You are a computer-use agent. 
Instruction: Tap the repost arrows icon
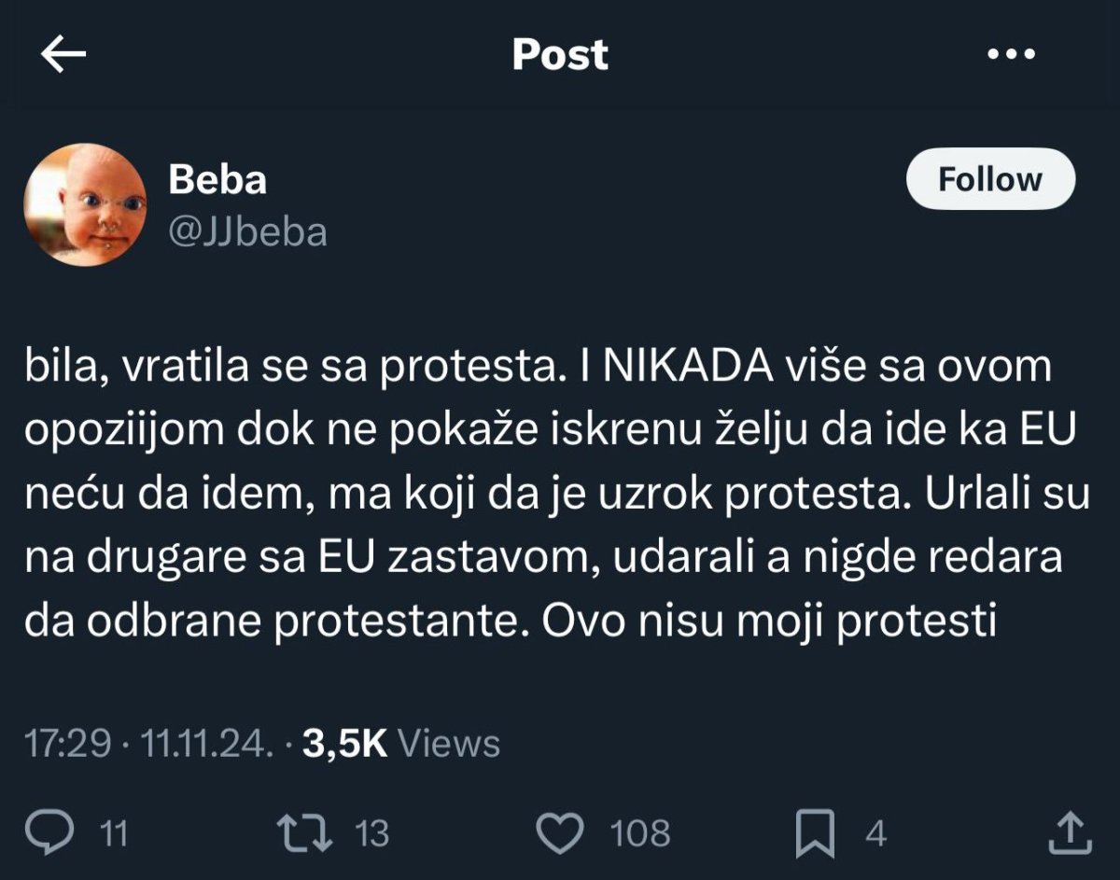pos(305,832)
